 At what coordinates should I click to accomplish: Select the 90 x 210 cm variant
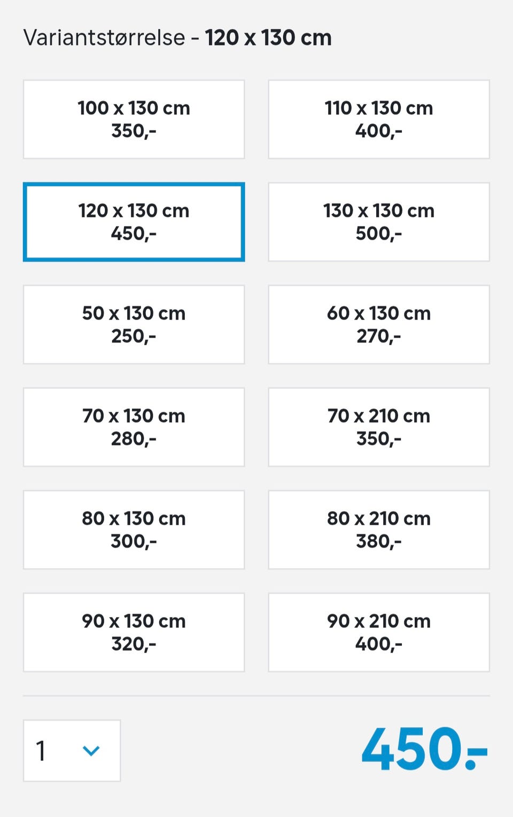pos(378,632)
